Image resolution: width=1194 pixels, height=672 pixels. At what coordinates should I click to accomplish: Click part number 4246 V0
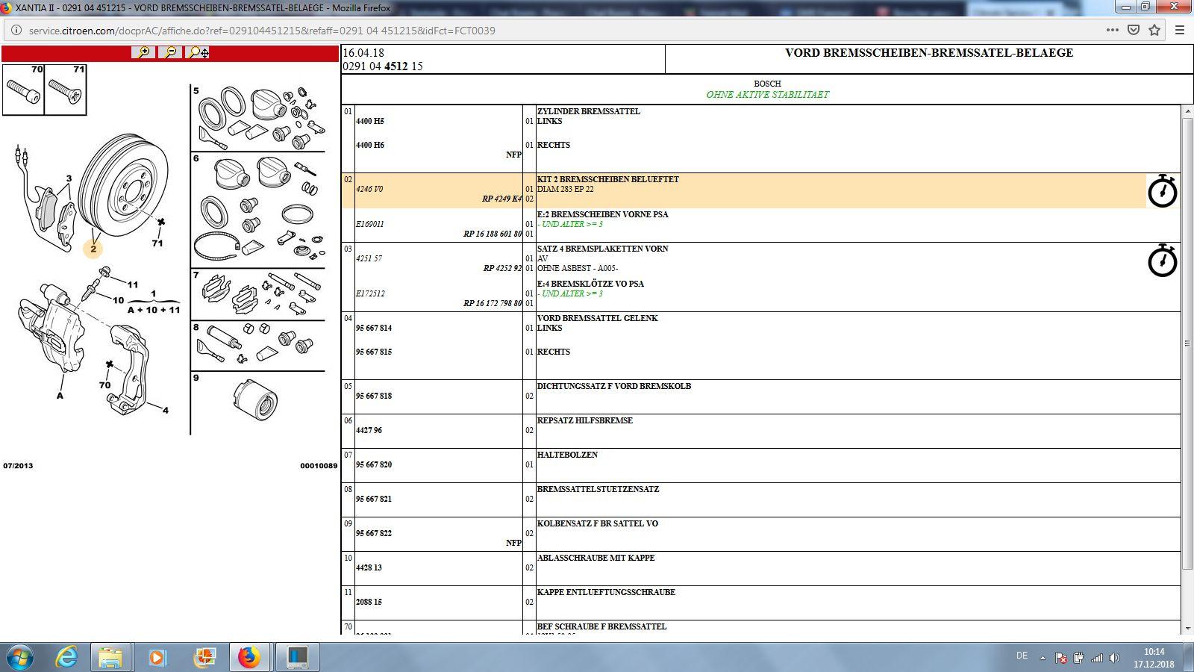coord(369,189)
